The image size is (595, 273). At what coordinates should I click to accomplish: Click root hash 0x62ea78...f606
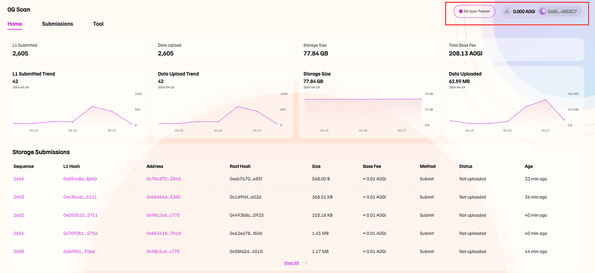pos(246,234)
